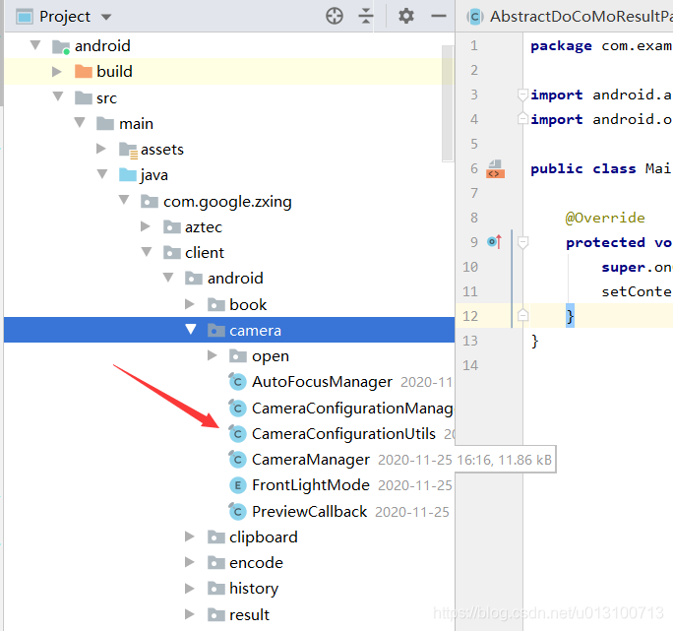Collapse the android module node
The height and width of the screenshot is (631, 673).
[x=35, y=44]
